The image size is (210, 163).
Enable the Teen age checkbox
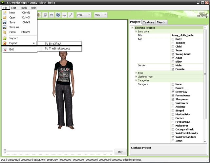[x=173, y=51]
